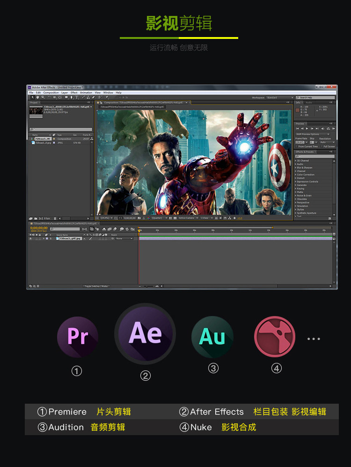This screenshot has width=351, height=467.
Task: Open the File menu
Action: coord(31,93)
